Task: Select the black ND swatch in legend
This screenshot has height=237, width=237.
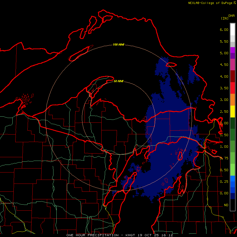Action: tap(233, 205)
